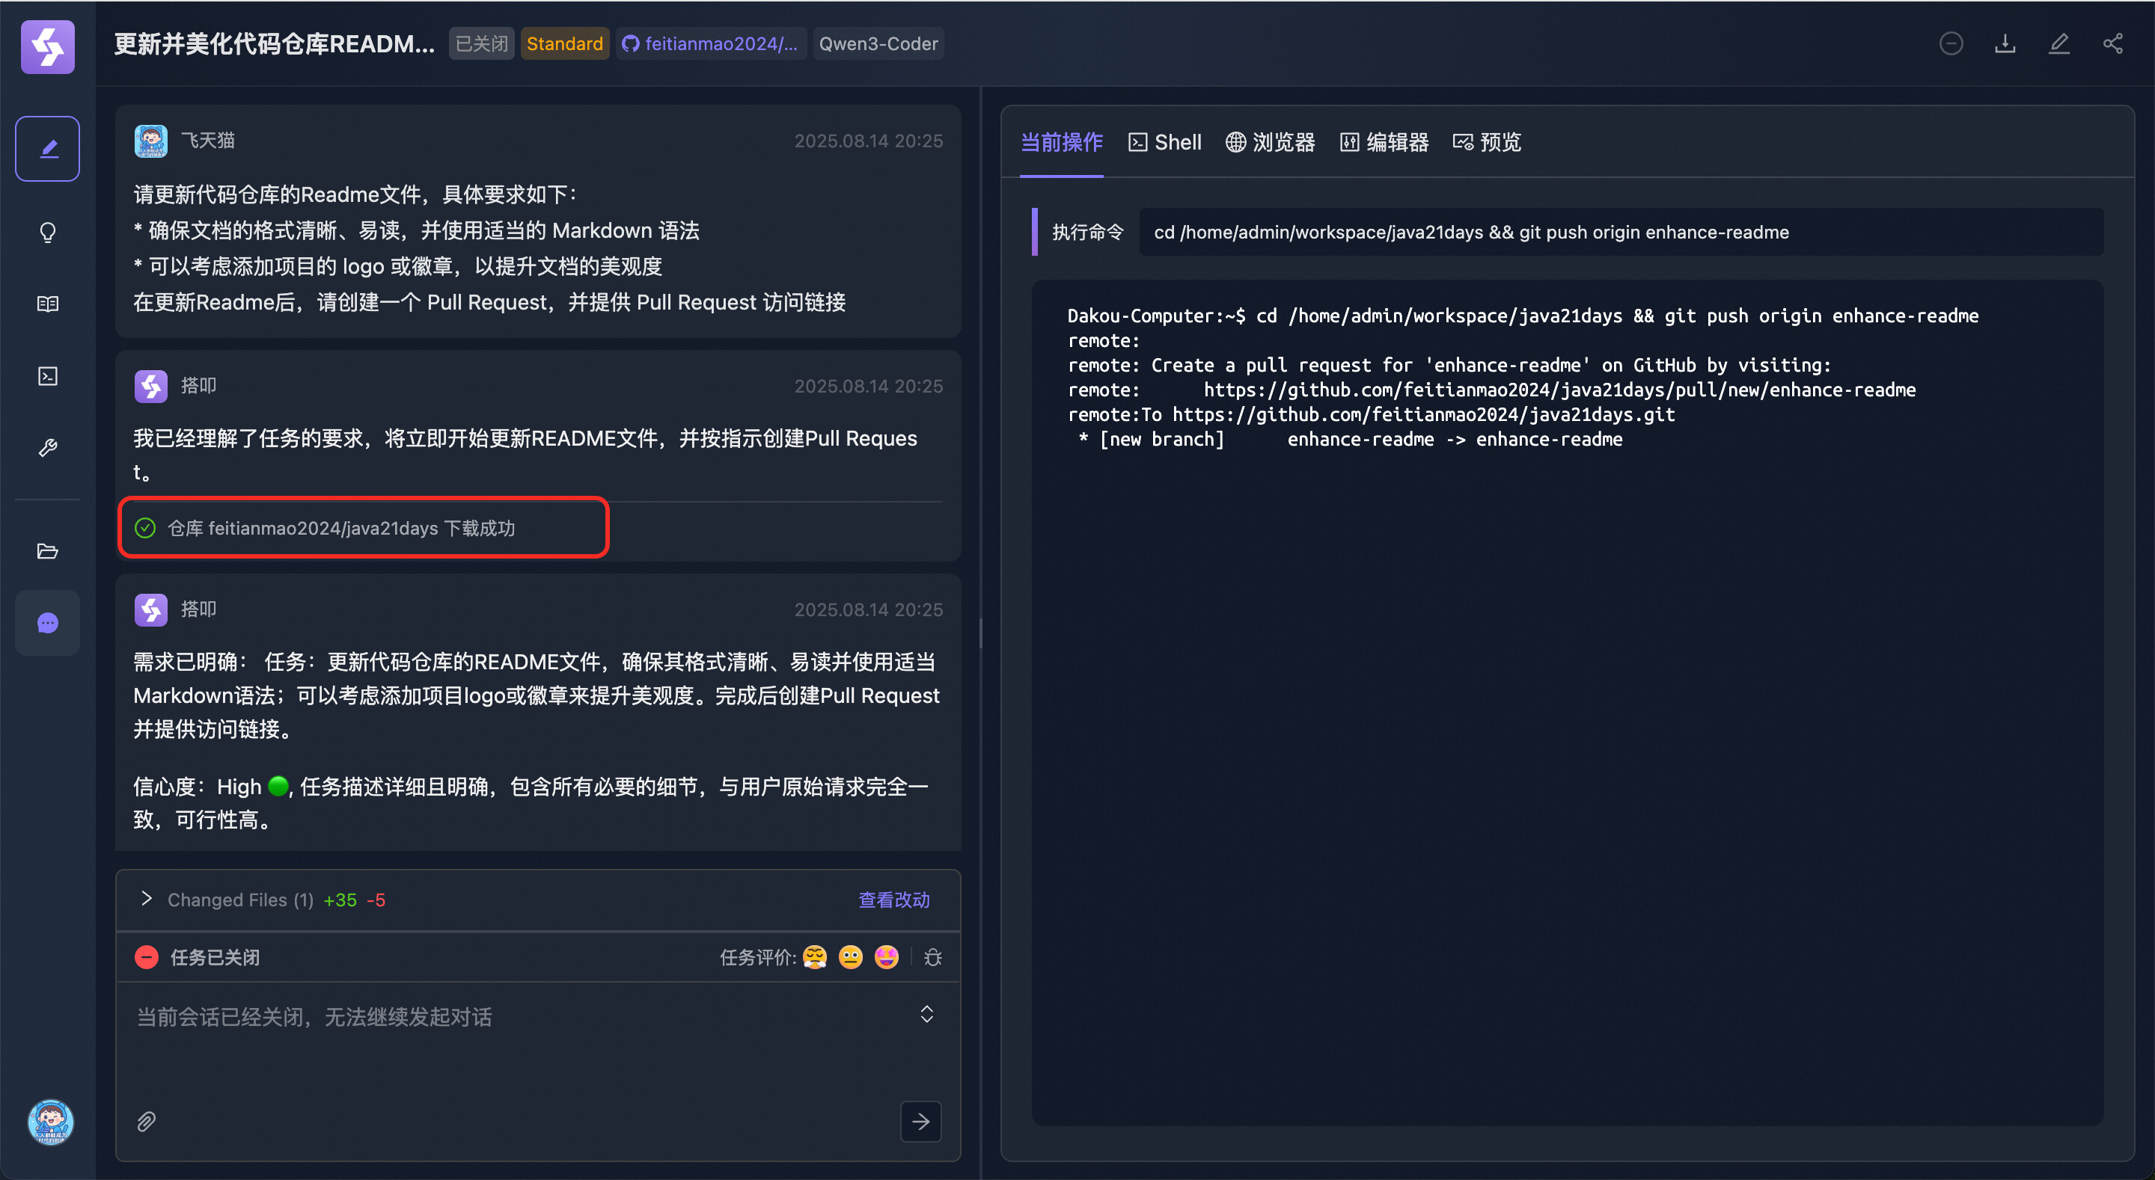Image resolution: width=2155 pixels, height=1180 pixels.
Task: Rate task with heart-eyes emoji
Action: coord(886,956)
